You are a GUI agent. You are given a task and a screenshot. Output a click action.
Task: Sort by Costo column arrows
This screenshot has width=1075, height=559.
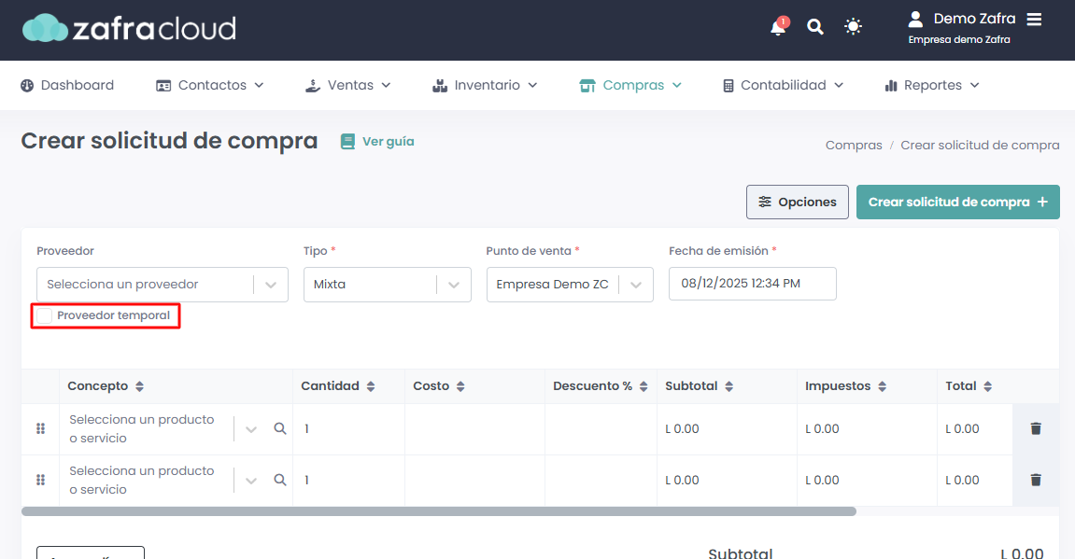(x=460, y=386)
